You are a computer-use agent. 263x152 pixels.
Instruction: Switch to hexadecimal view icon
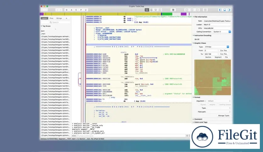pyautogui.click(x=160, y=10)
